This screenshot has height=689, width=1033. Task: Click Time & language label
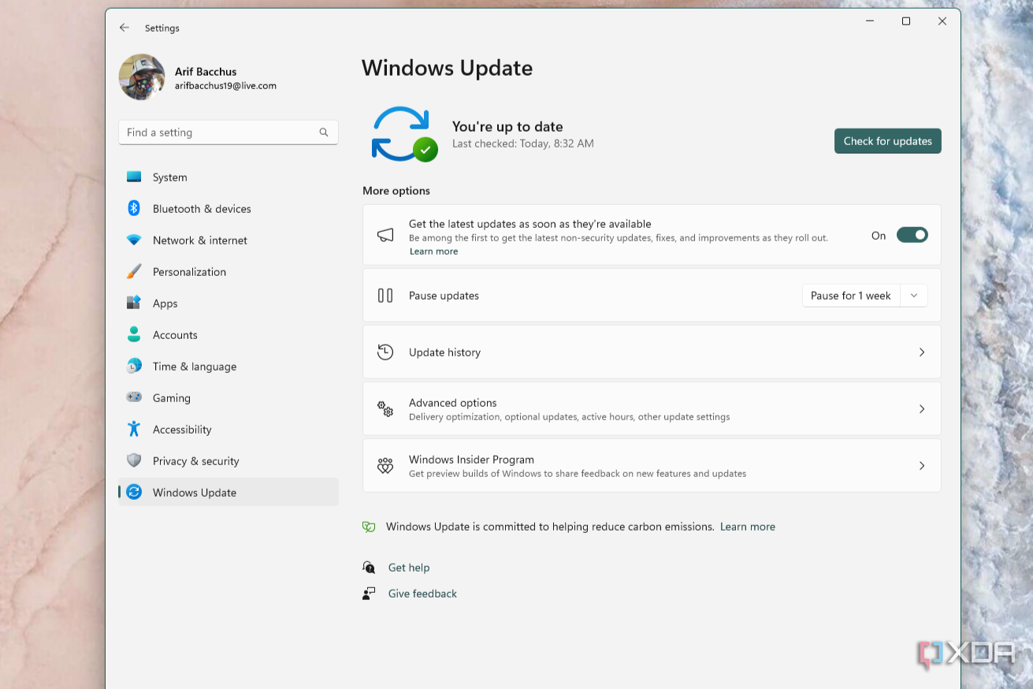tap(195, 367)
